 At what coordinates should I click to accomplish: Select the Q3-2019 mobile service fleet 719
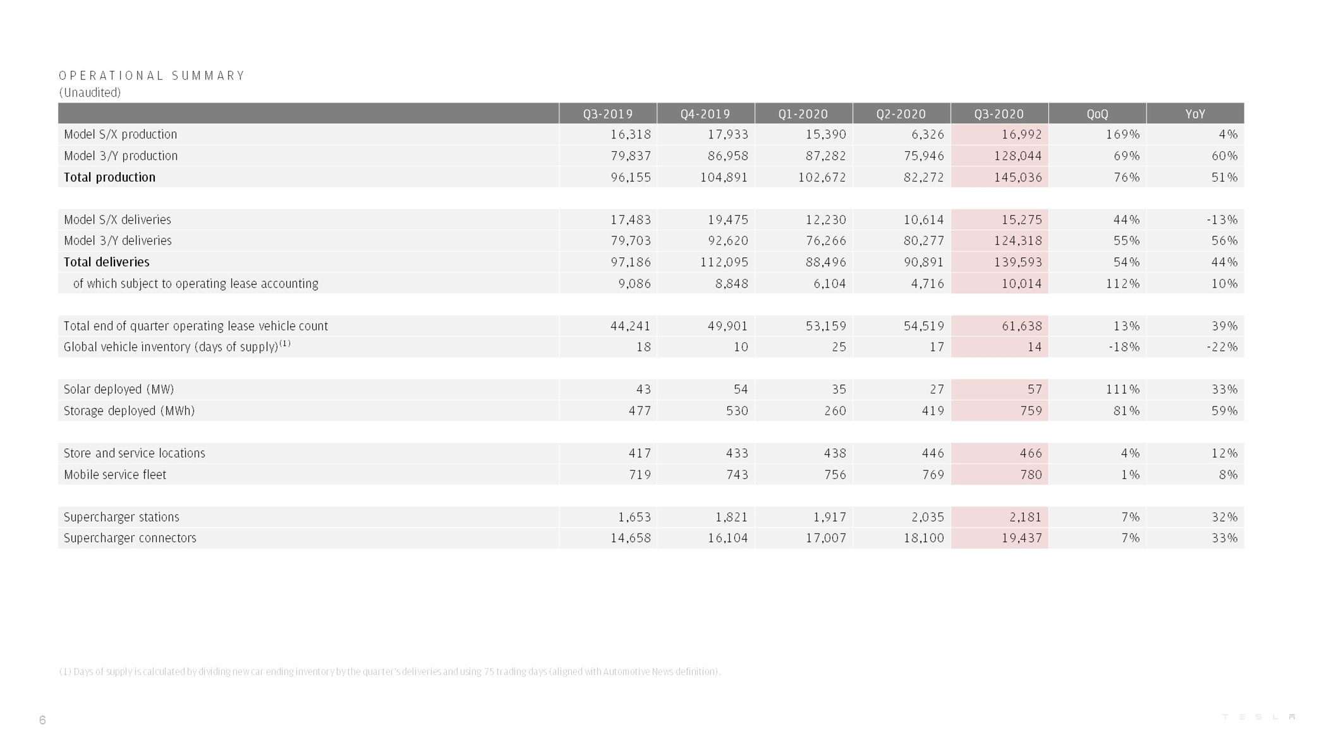coord(640,475)
